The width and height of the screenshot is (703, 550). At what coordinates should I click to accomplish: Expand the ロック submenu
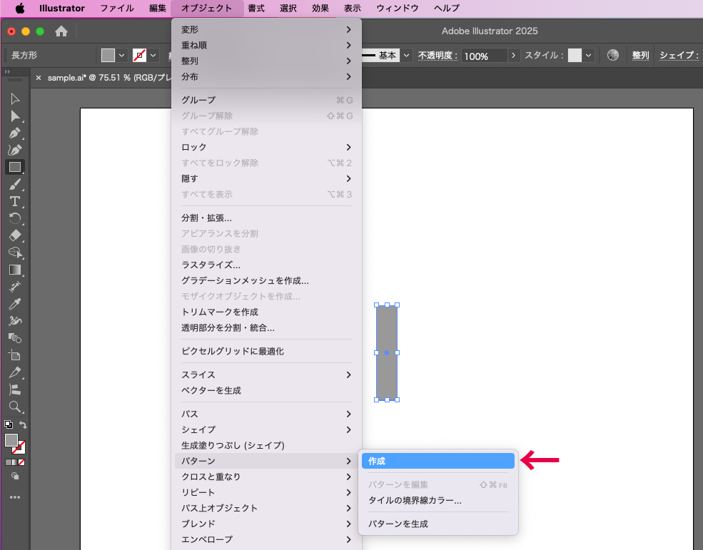[x=266, y=147]
